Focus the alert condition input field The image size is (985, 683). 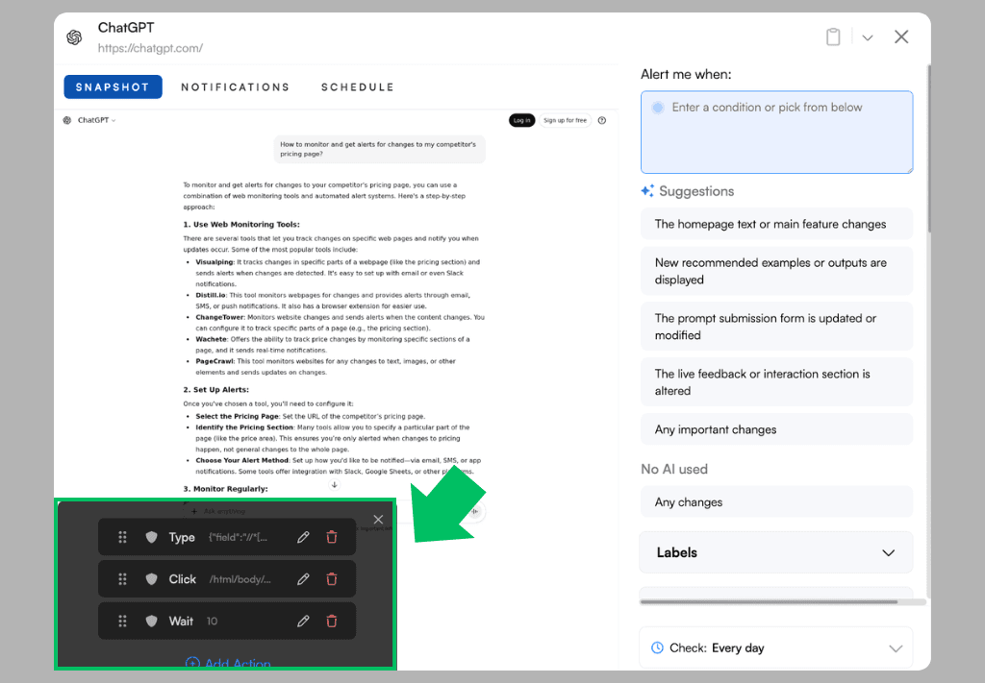pyautogui.click(x=775, y=133)
